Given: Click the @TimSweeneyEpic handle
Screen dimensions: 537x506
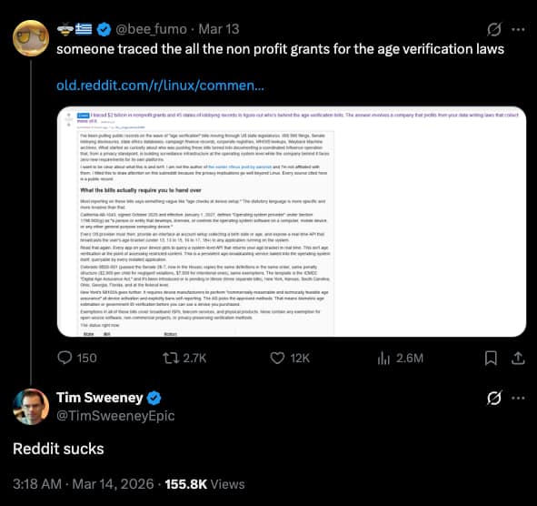Looking at the screenshot, I should (115, 415).
